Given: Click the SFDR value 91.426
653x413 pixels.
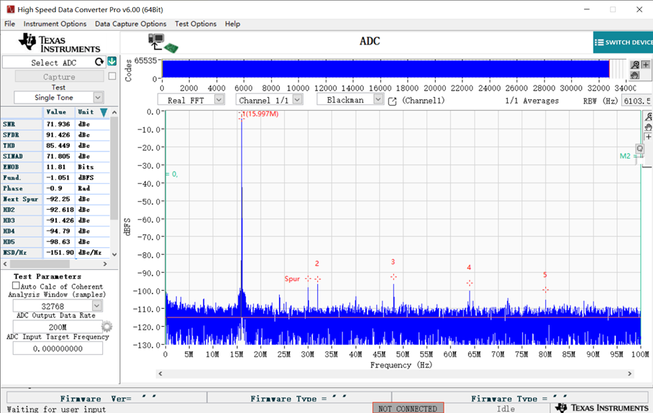Looking at the screenshot, I should pyautogui.click(x=58, y=135).
